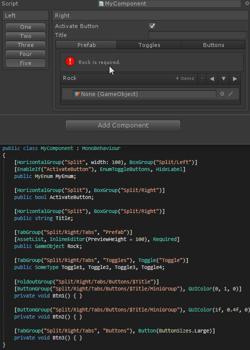The height and width of the screenshot is (350, 250).
Task: Select the One enum toggle button
Action: 25,27
